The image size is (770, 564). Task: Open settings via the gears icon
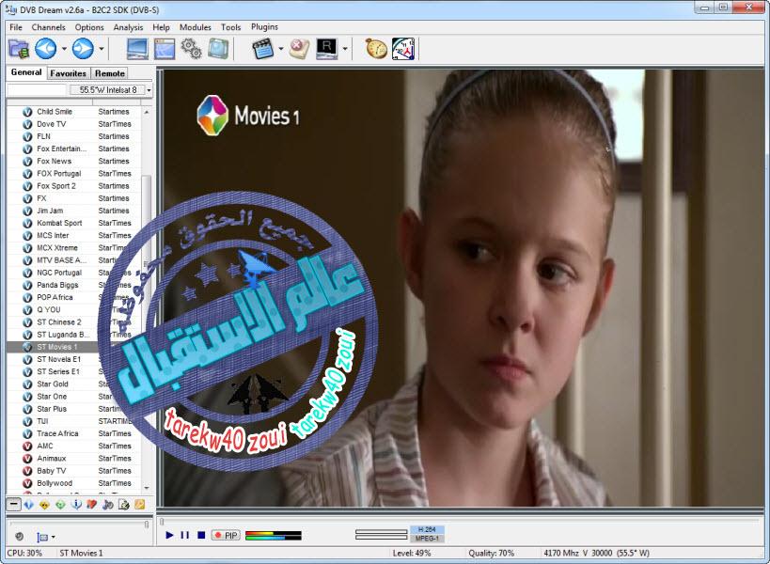[191, 49]
